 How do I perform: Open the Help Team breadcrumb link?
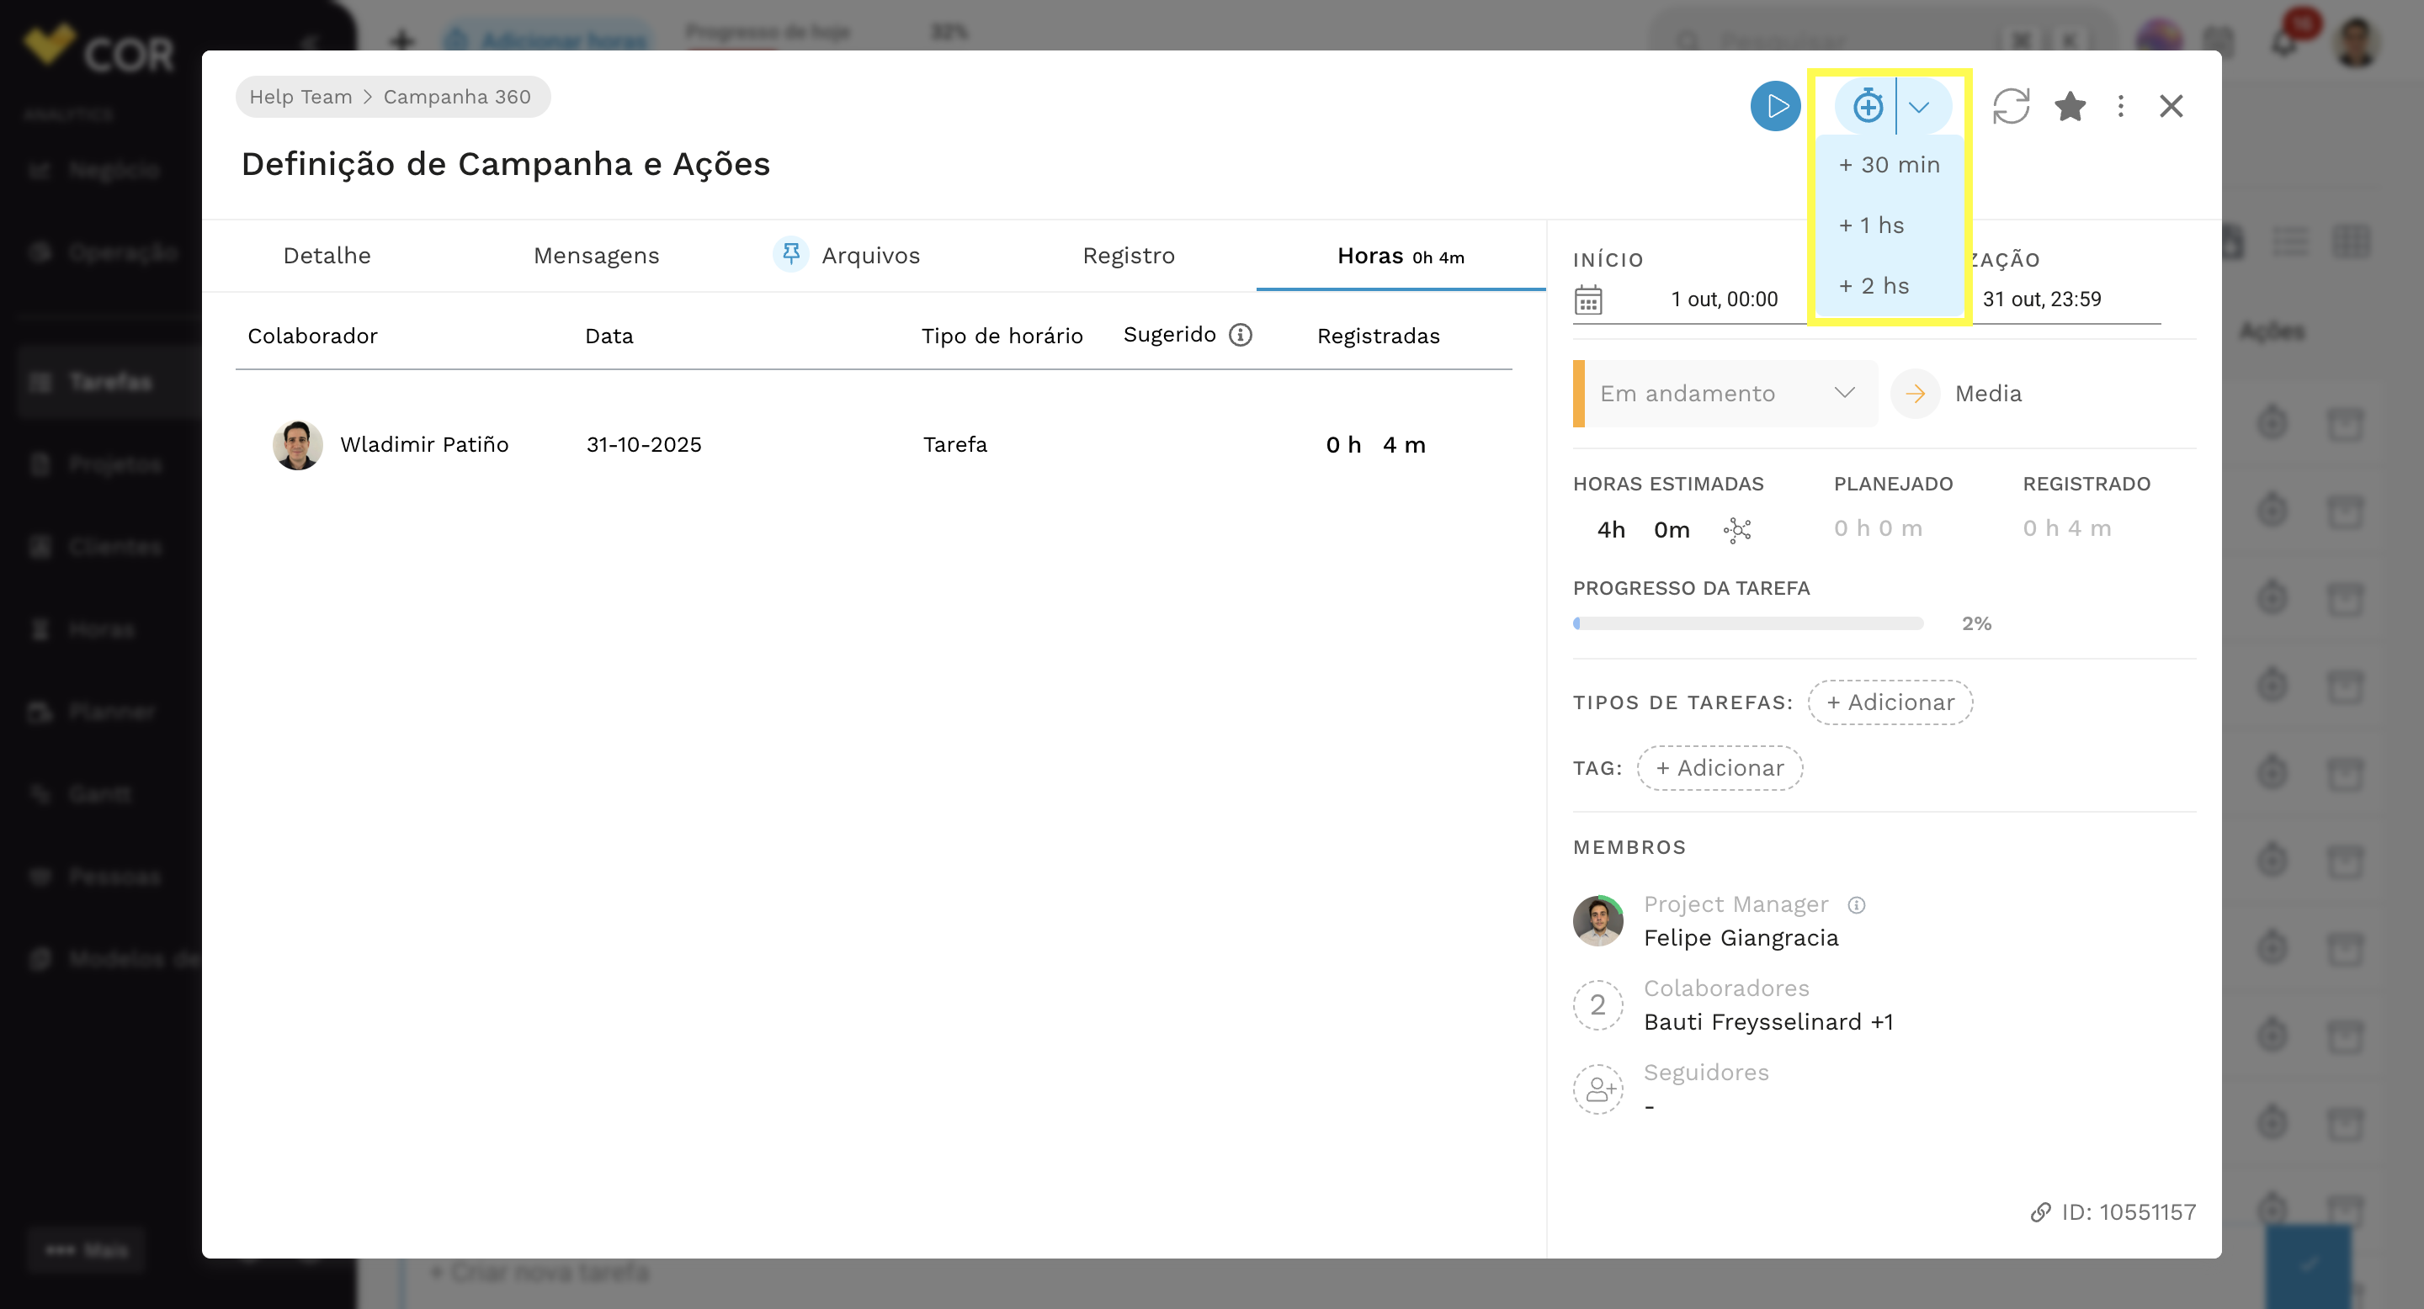[x=300, y=97]
